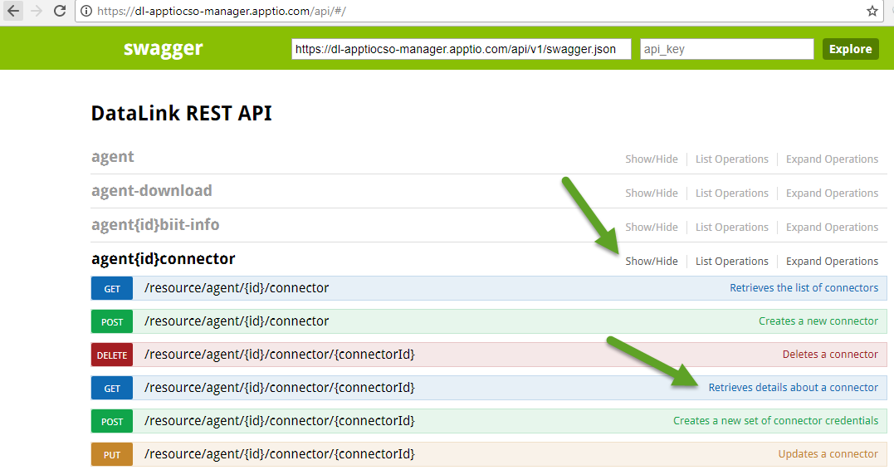Click 'Creates a new connector'

[x=818, y=321]
